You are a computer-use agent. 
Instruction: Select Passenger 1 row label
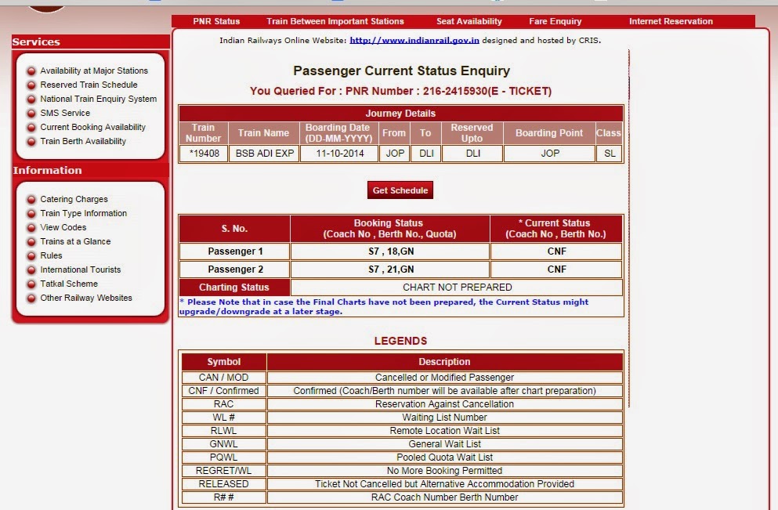point(235,251)
